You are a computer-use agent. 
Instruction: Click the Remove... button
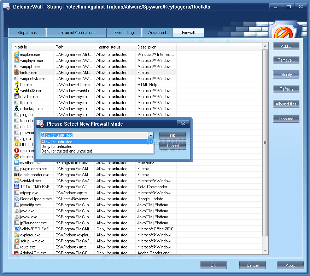(286, 60)
